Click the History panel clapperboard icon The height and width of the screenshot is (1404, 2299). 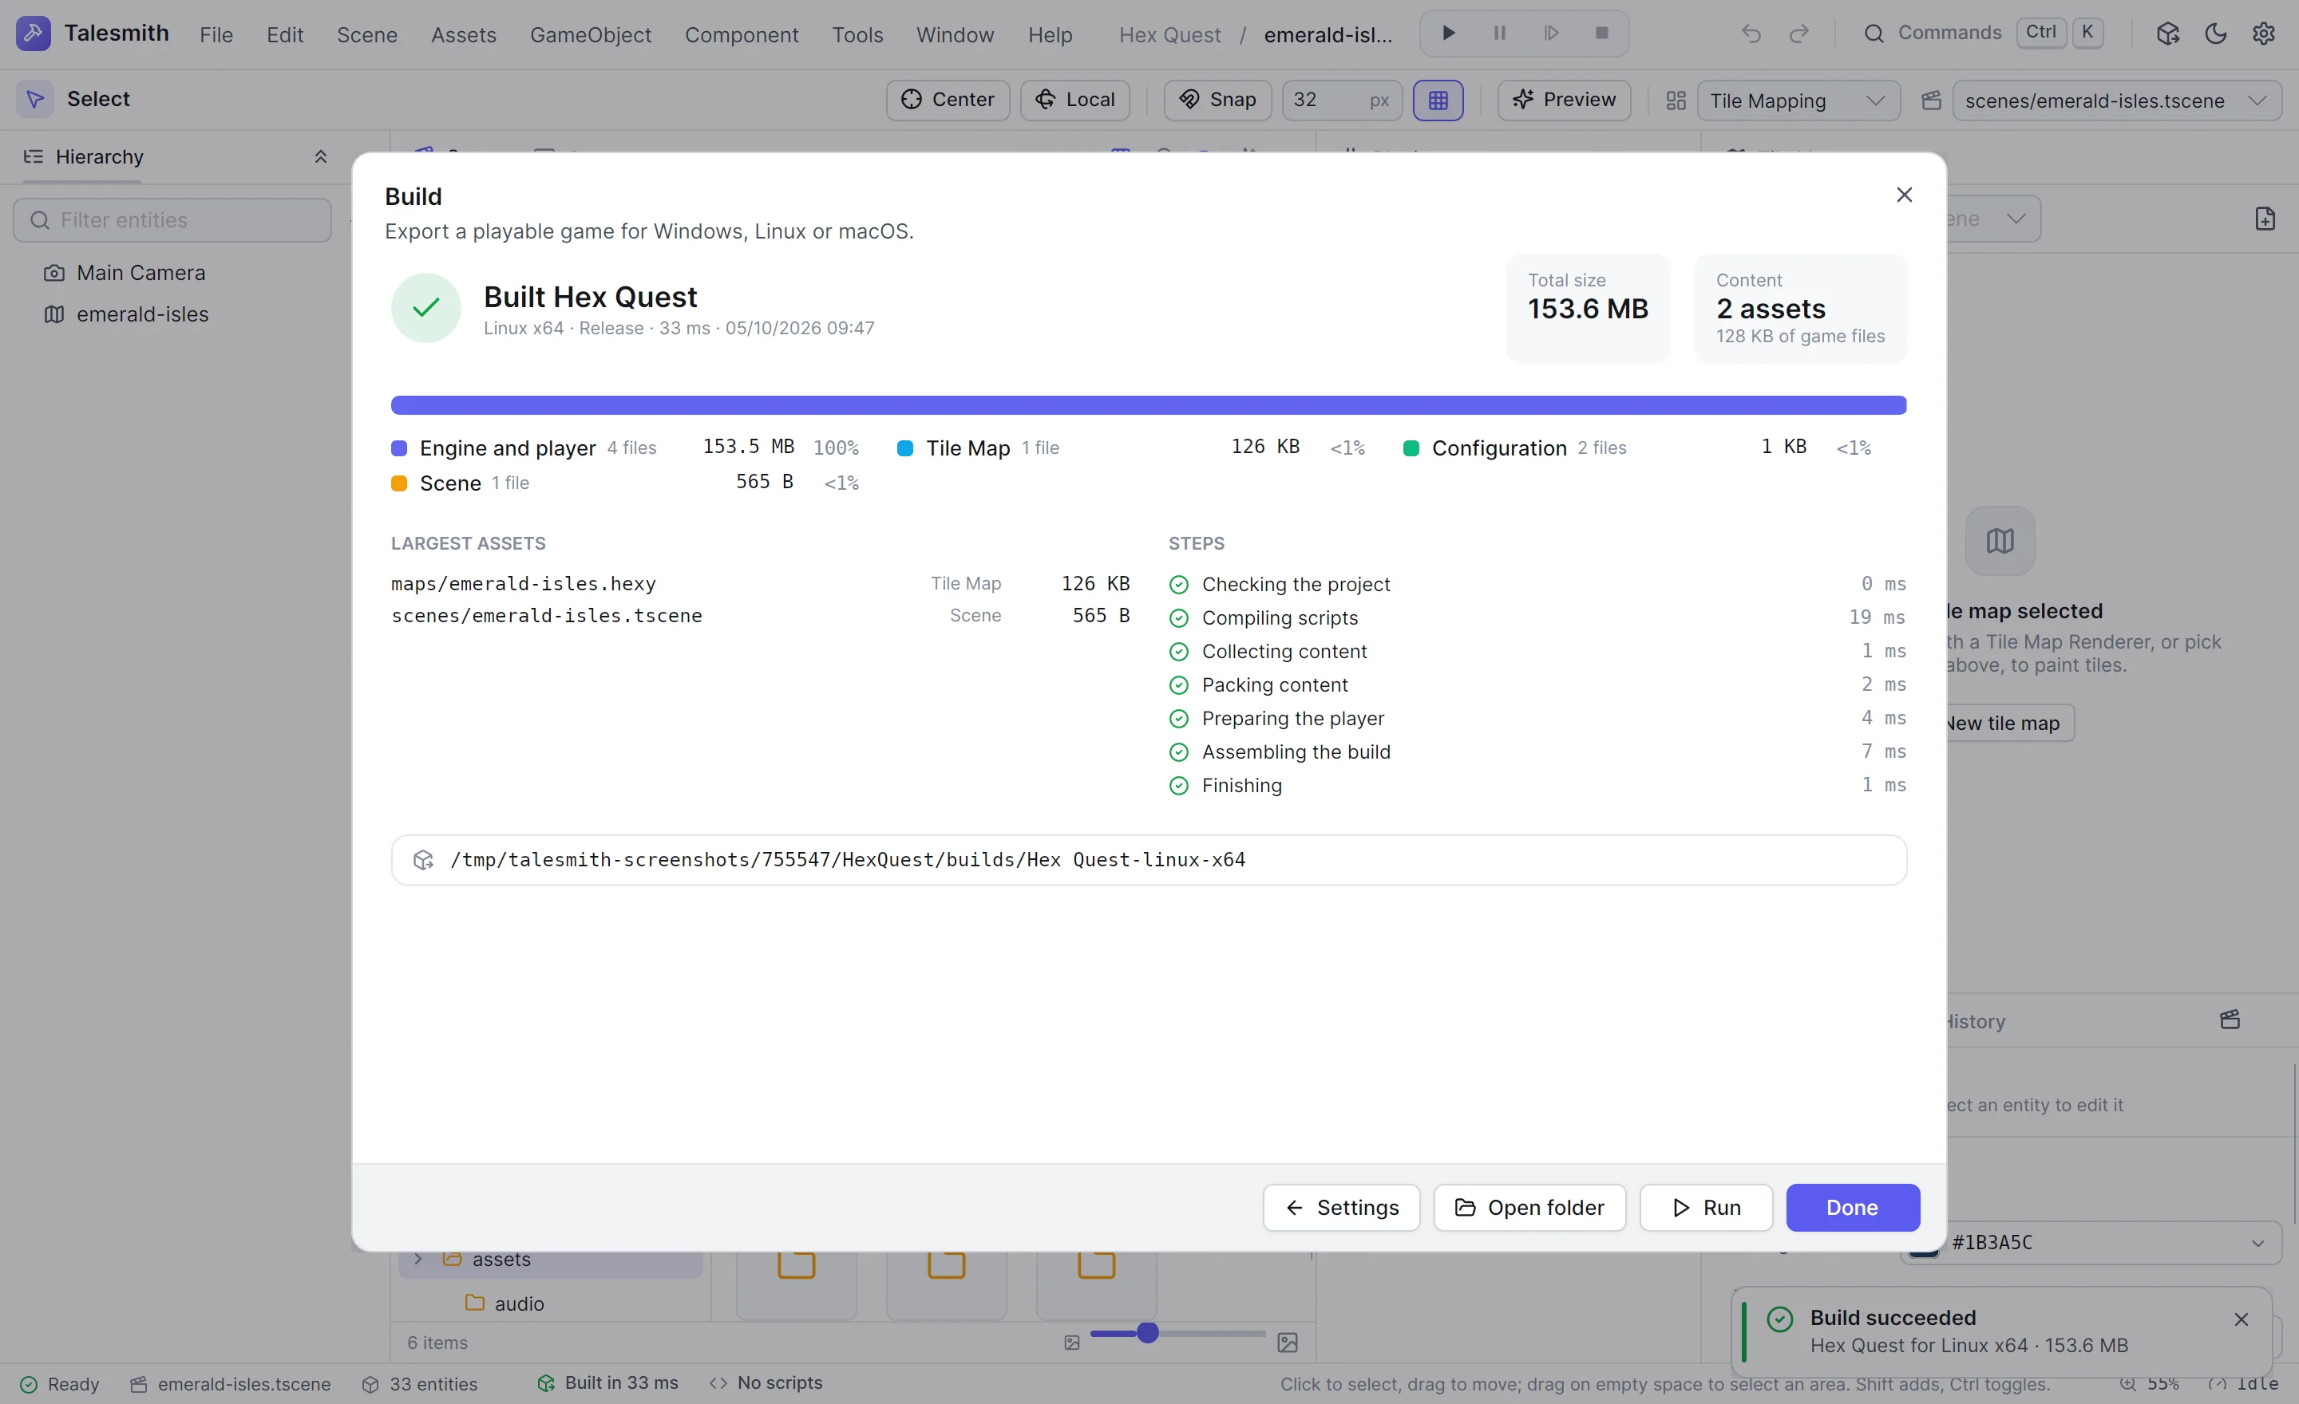pyautogui.click(x=2230, y=1019)
